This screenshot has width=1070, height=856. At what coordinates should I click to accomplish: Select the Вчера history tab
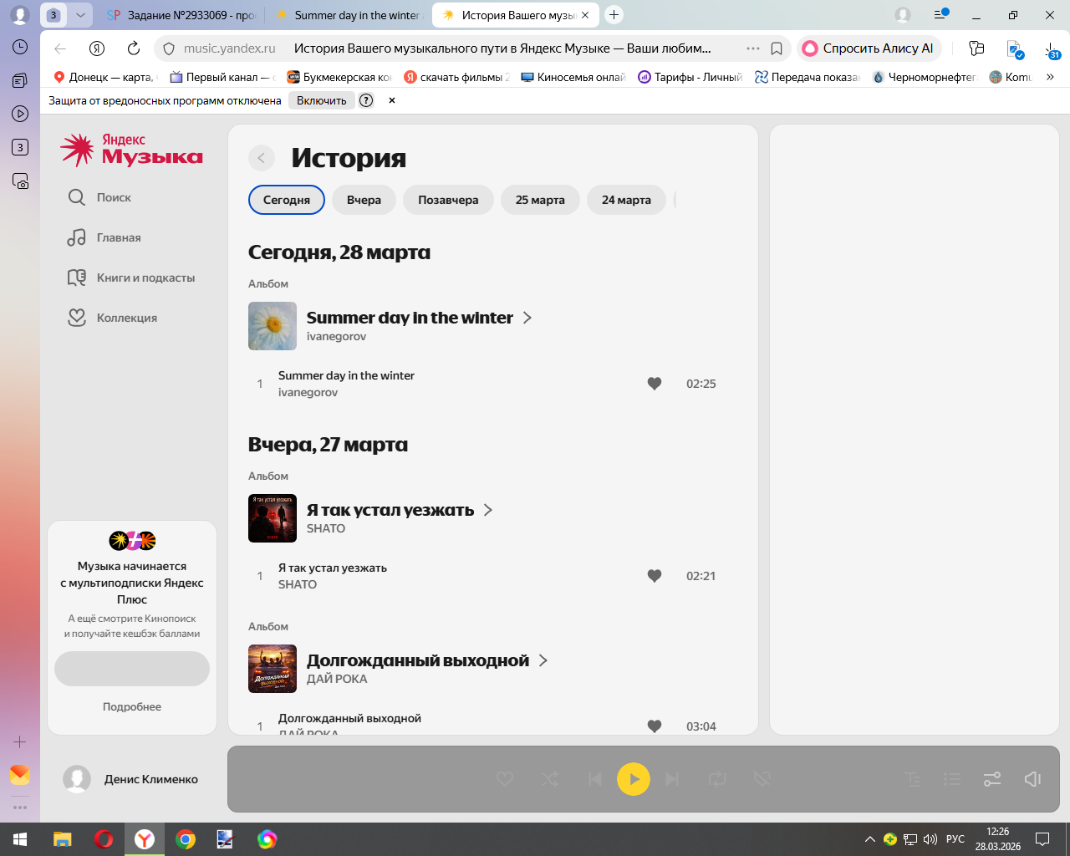(364, 200)
